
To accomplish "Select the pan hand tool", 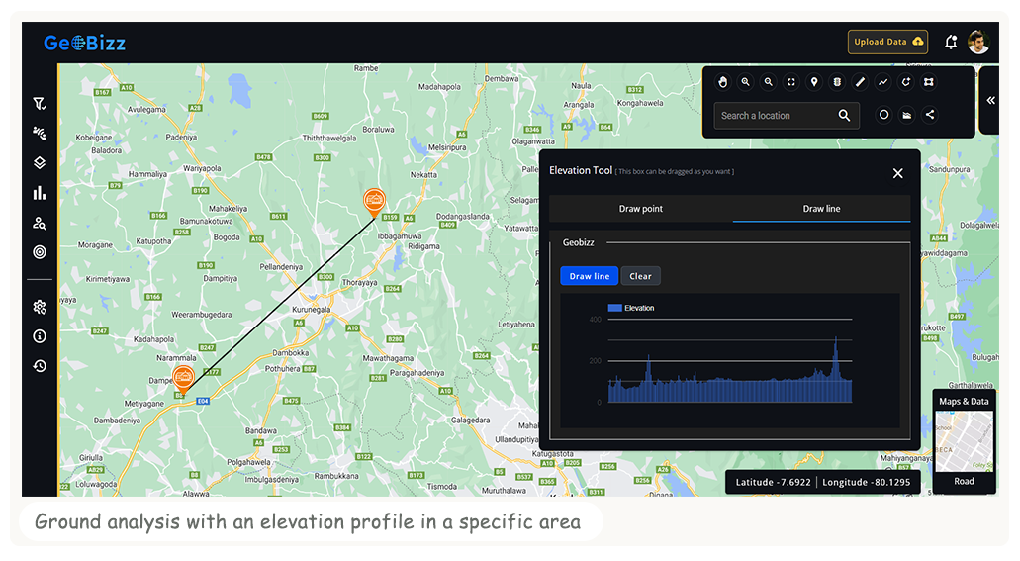I will tap(723, 82).
